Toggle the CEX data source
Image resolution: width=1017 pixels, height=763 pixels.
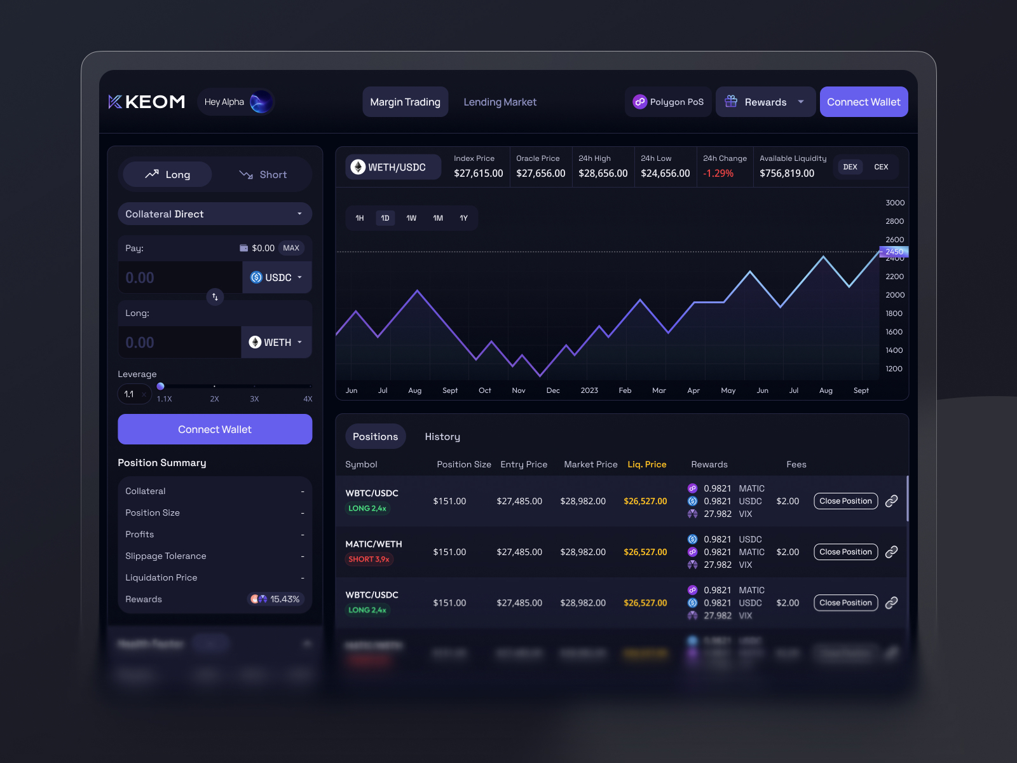pos(881,167)
